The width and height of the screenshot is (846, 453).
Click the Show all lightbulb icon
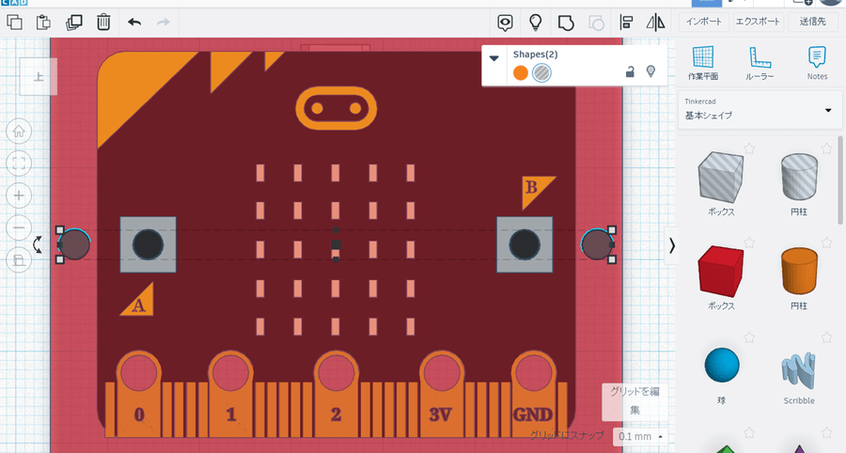click(535, 23)
